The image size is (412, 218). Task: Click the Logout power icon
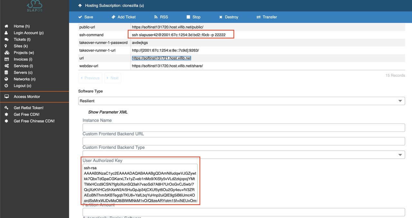tap(6, 86)
